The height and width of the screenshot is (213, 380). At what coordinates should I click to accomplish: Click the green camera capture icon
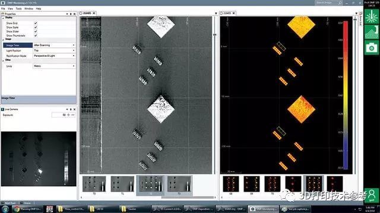(x=371, y=47)
